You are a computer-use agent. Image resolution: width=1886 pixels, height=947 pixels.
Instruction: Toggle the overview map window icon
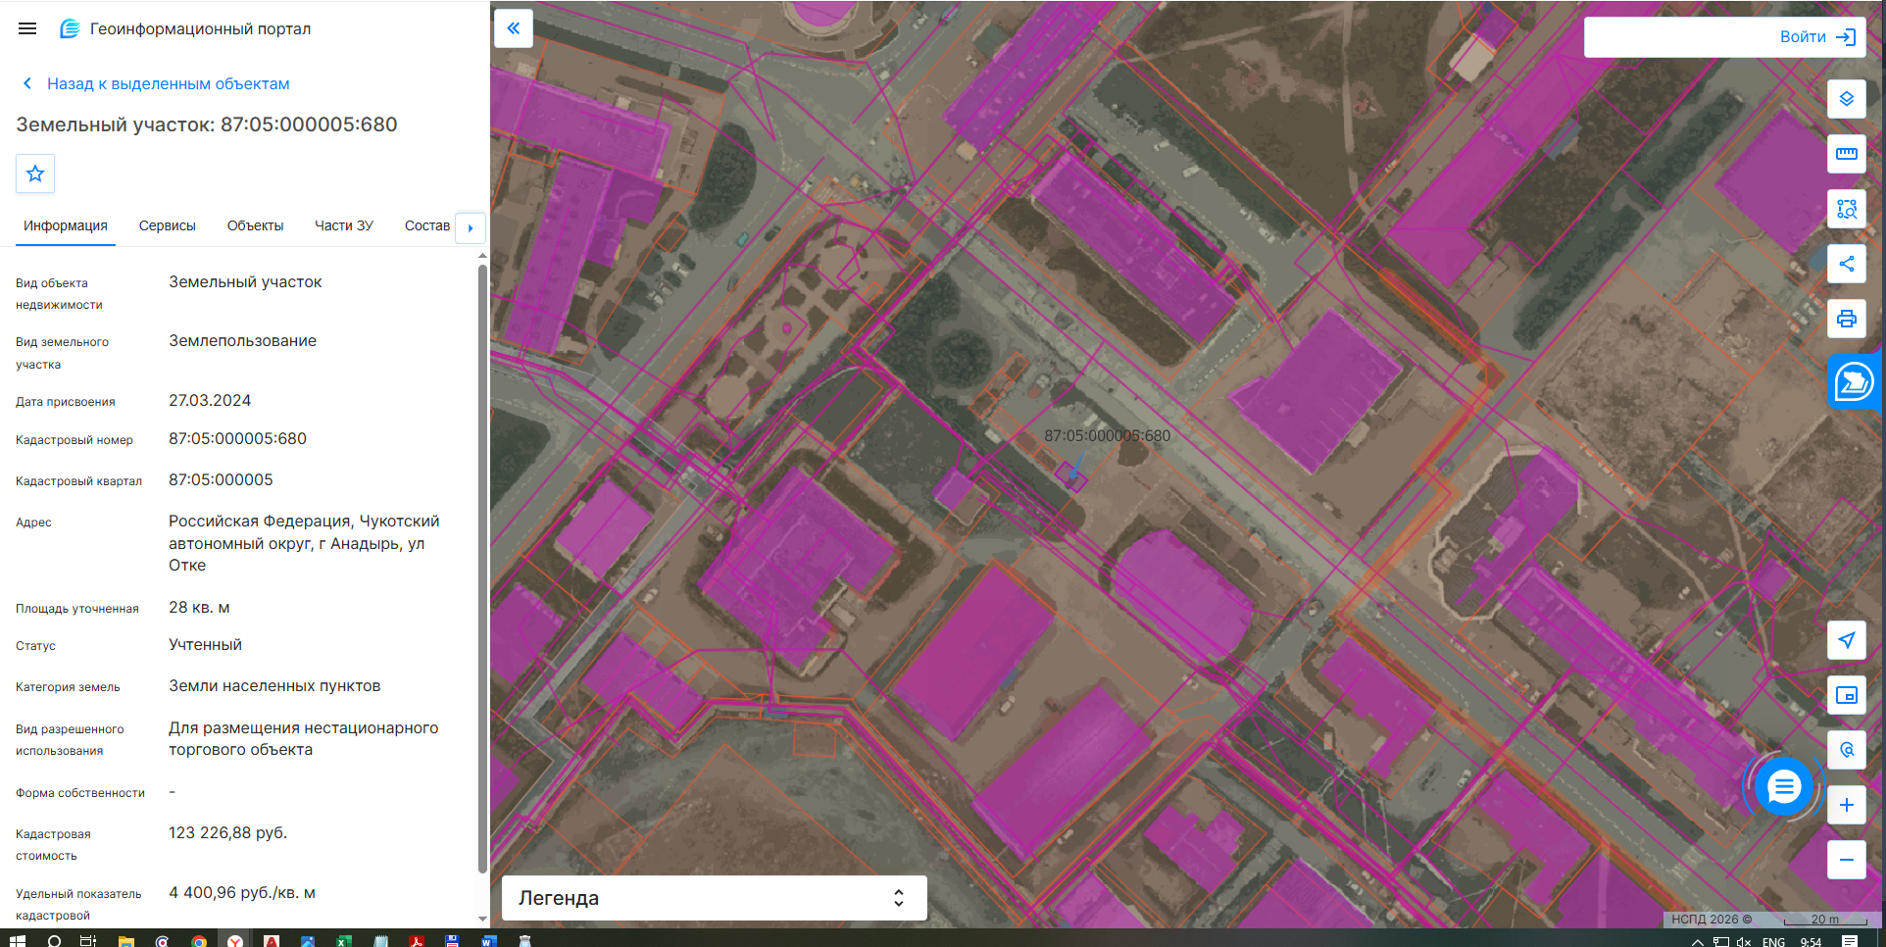tap(1847, 695)
